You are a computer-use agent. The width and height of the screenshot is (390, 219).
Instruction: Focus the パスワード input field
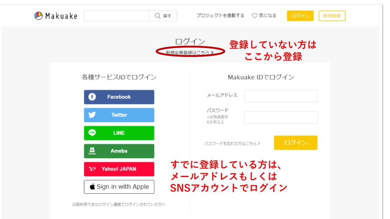pos(281,117)
